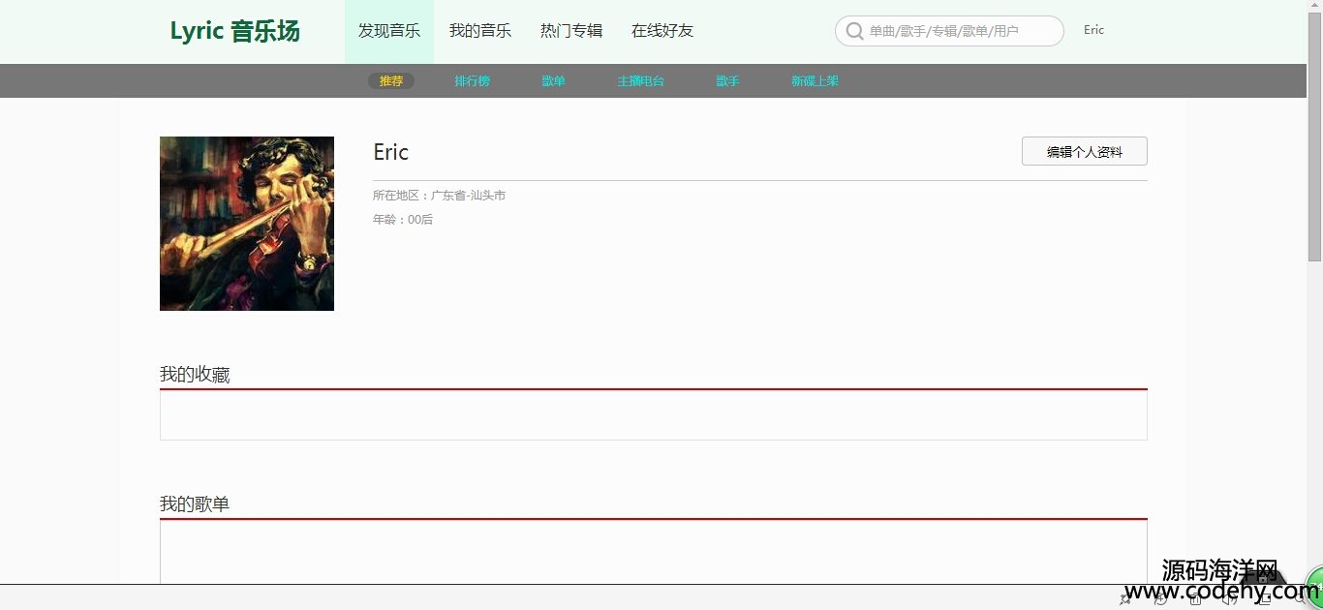Open the Eric profile avatar picture

pyautogui.click(x=247, y=224)
